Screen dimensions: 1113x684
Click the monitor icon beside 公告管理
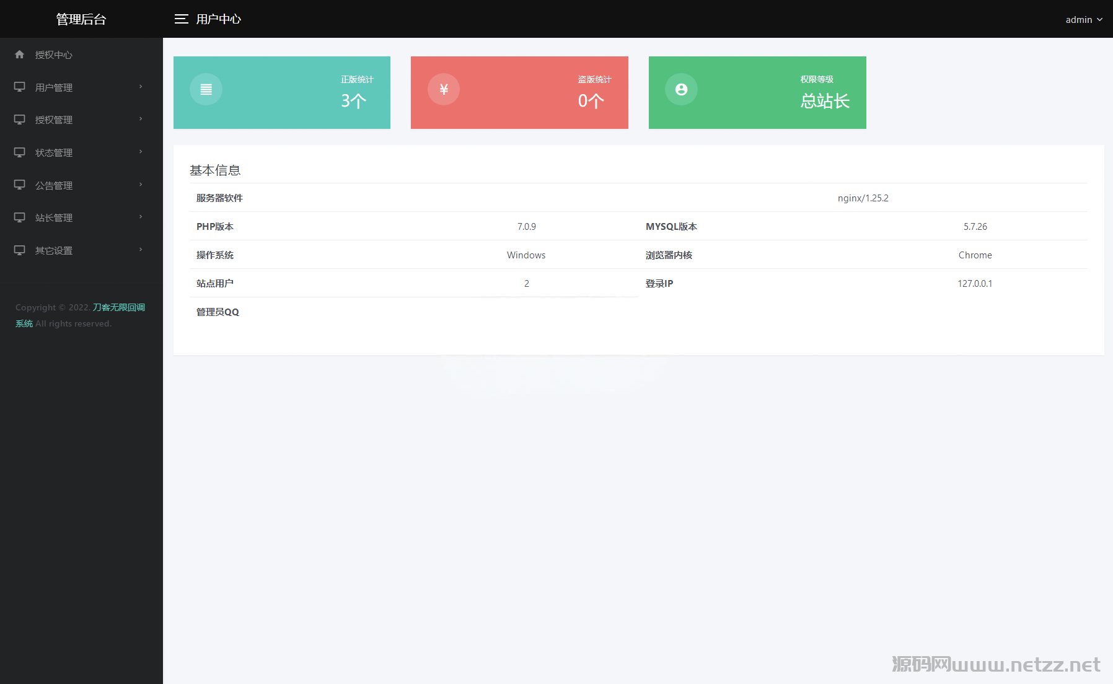point(20,185)
